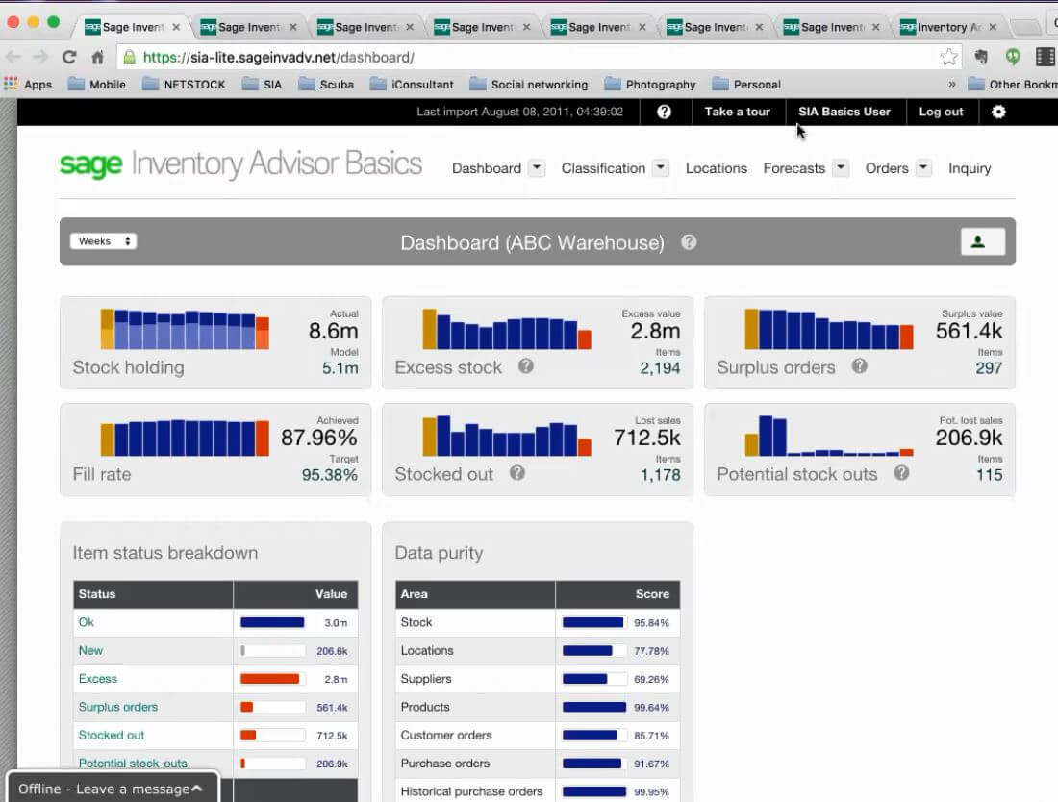Screen dimensions: 1058x802
Task: Open the Orders dropdown arrow
Action: coord(922,167)
